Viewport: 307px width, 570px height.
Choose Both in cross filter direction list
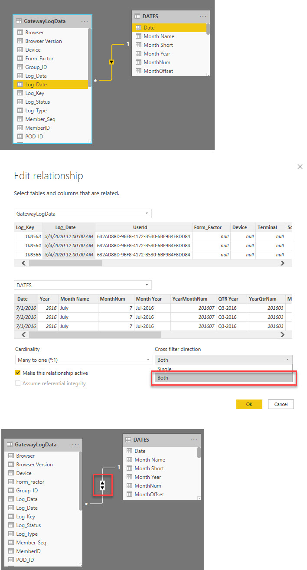(223, 378)
